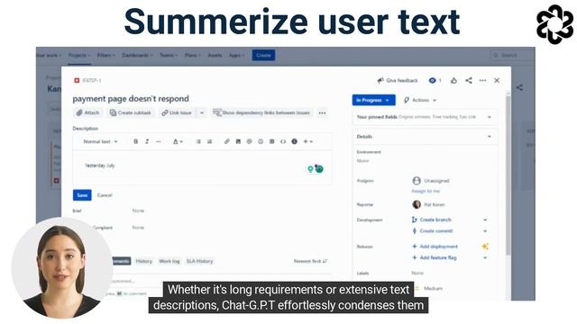The image size is (577, 324).
Task: Switch to the Work log tab
Action: pyautogui.click(x=169, y=261)
